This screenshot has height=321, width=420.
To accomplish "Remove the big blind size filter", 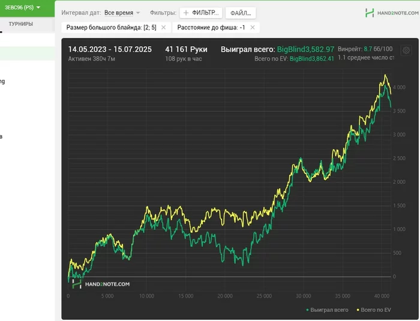I will [163, 28].
